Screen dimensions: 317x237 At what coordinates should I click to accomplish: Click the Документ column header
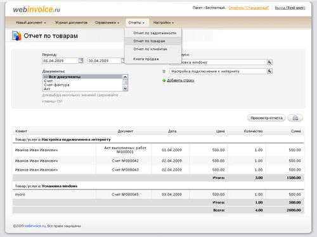coord(125,131)
